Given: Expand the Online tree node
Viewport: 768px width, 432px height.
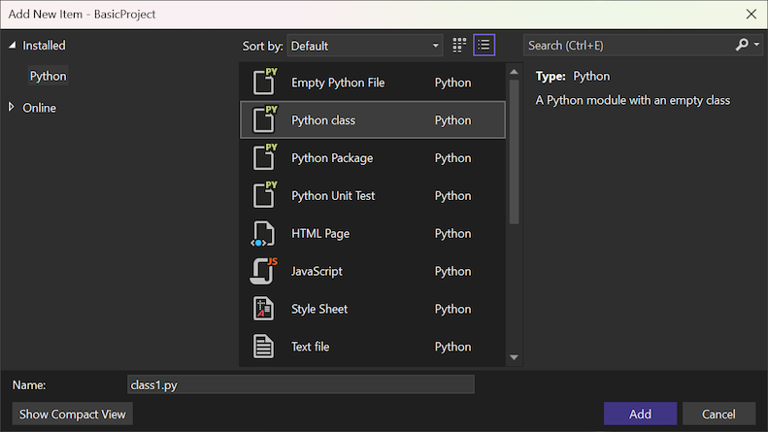Looking at the screenshot, I should 12,108.
